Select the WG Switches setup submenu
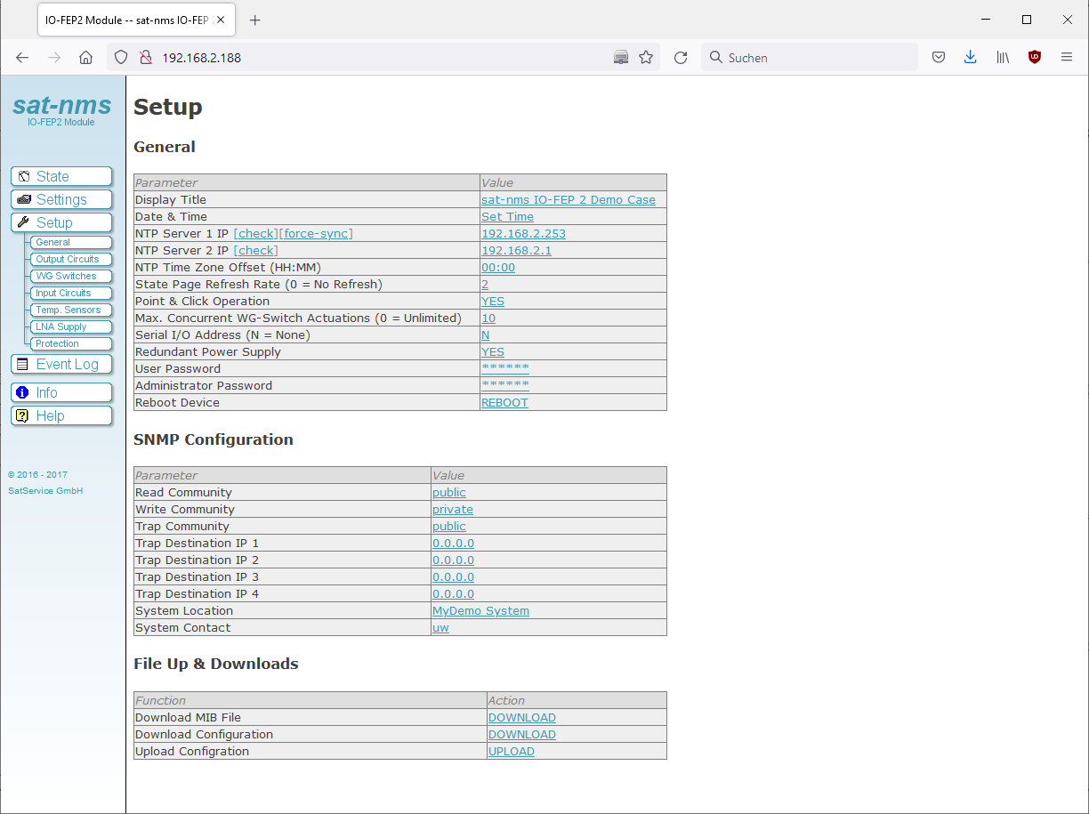The image size is (1089, 814). (67, 276)
